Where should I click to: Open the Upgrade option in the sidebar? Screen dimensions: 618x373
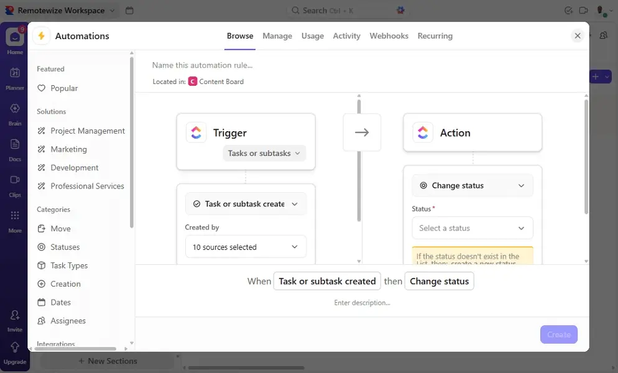click(x=14, y=349)
